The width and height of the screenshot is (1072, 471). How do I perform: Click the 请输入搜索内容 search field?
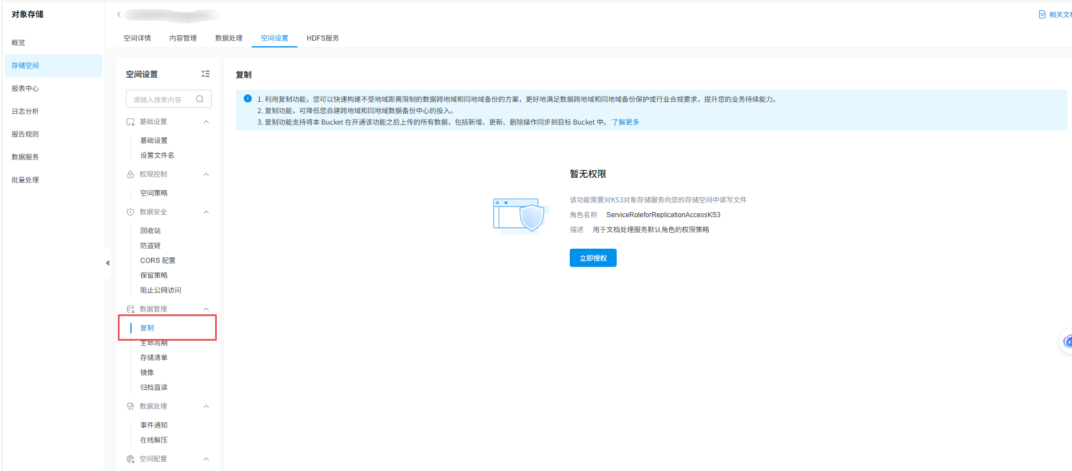(169, 99)
